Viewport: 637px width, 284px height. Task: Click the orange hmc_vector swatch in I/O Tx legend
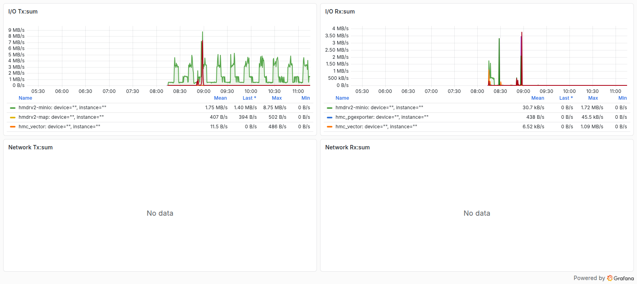(13, 127)
